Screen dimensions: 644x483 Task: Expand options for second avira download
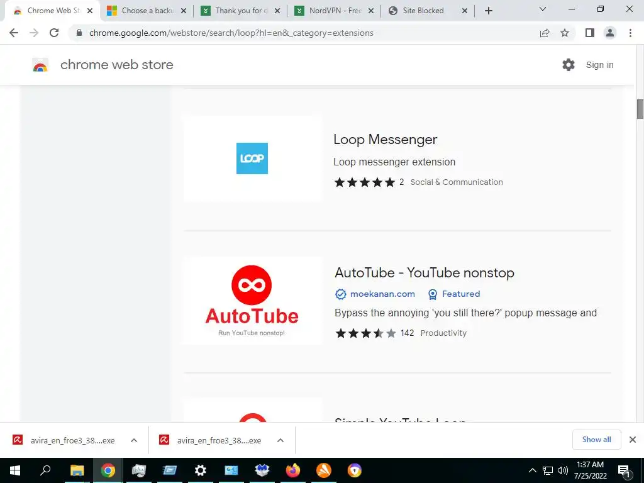pyautogui.click(x=280, y=440)
